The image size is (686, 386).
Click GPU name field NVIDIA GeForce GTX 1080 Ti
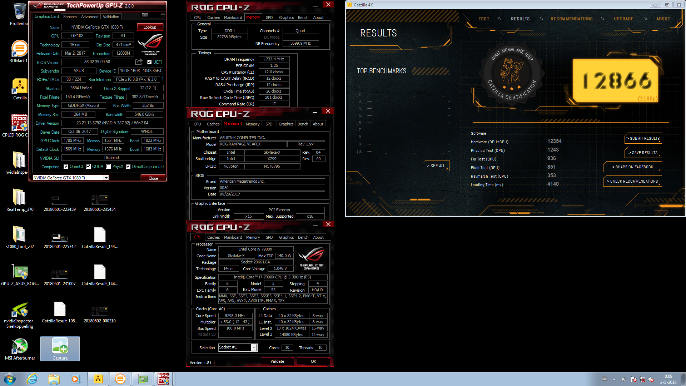point(97,27)
